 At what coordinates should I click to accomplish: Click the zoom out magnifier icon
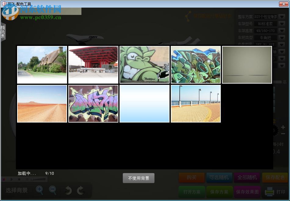(53, 190)
